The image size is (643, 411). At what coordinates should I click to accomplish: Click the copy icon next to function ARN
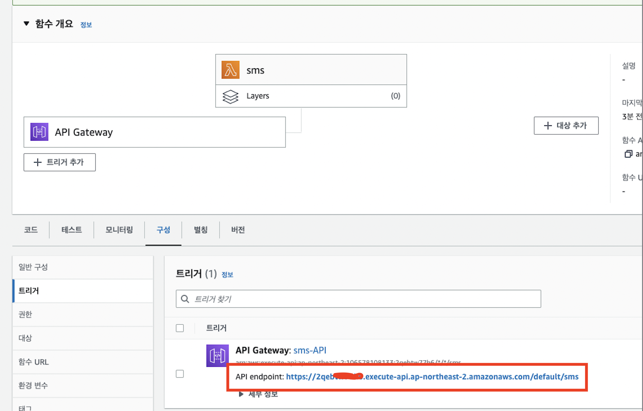(628, 154)
